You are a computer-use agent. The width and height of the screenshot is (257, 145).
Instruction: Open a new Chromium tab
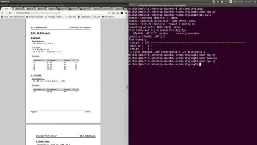coord(125,8)
